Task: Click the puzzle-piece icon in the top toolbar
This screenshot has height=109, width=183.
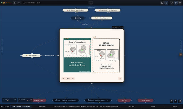Action: 162,3
